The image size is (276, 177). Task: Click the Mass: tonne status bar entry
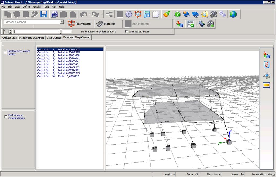click(210, 174)
